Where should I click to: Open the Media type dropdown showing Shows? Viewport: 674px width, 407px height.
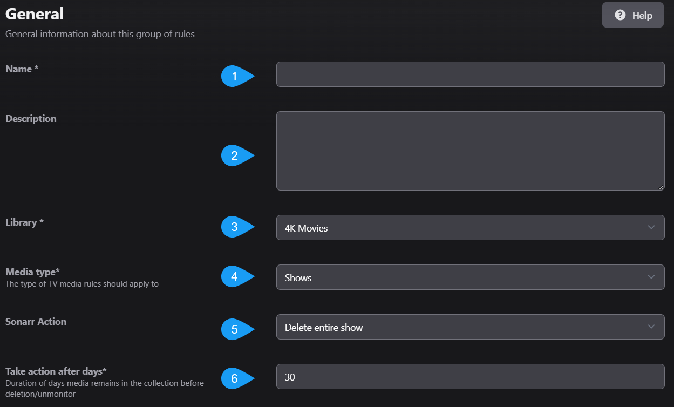coord(469,277)
